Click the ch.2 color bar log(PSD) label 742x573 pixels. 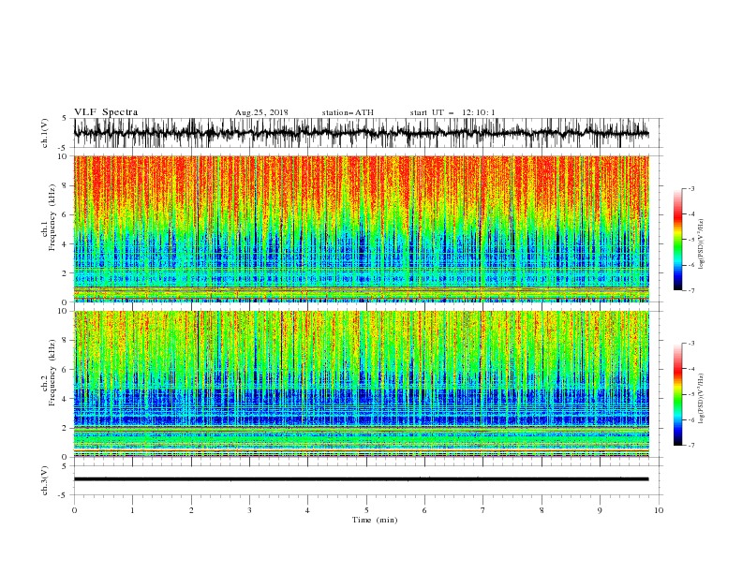pos(702,398)
